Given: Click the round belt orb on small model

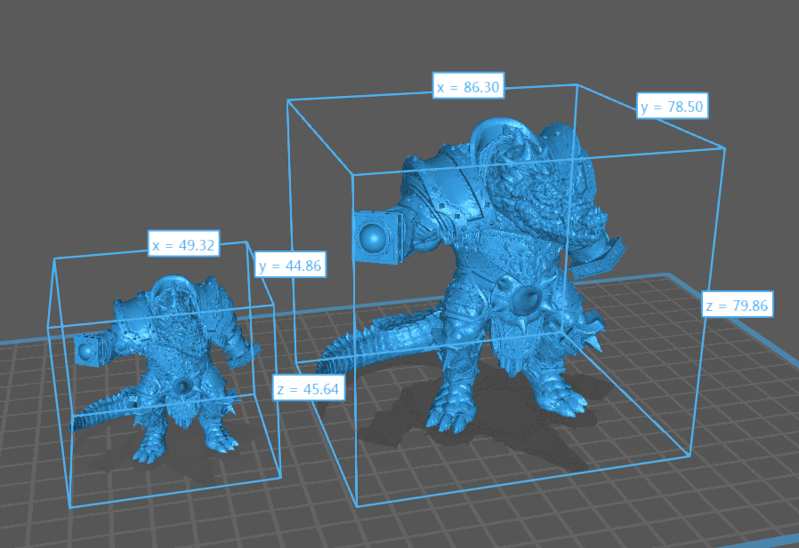Looking at the screenshot, I should click(x=183, y=385).
